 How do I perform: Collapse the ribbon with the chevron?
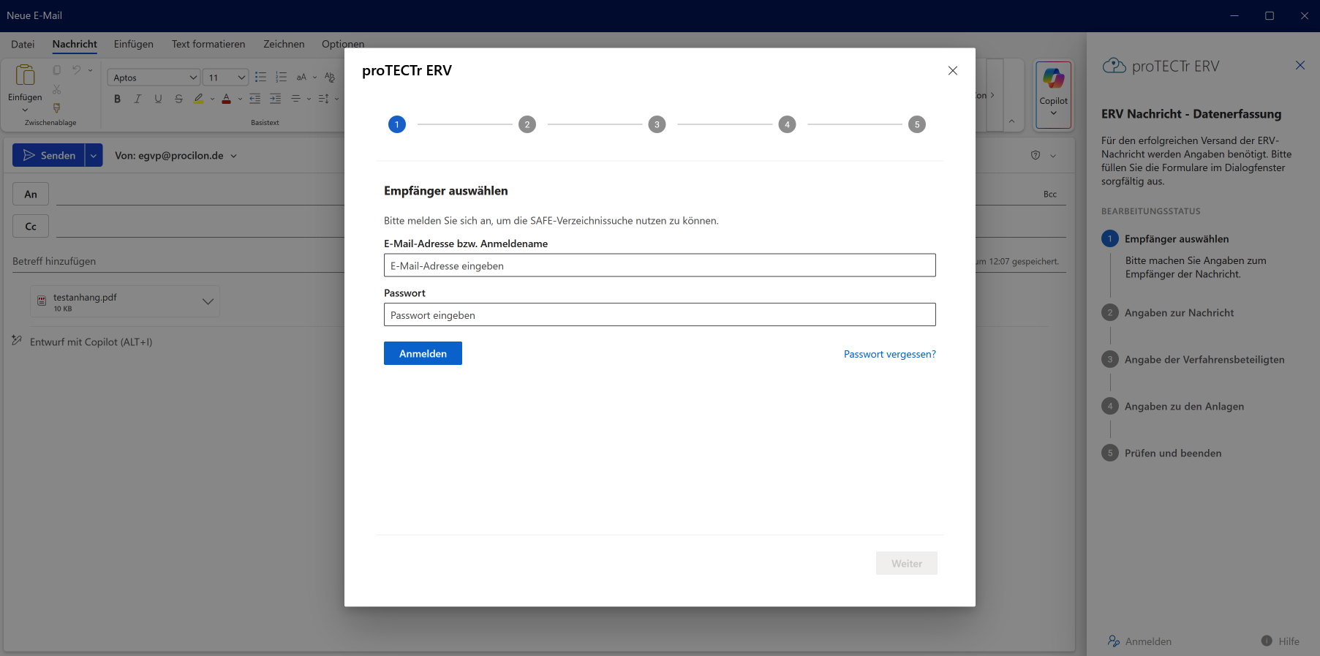(x=1011, y=121)
